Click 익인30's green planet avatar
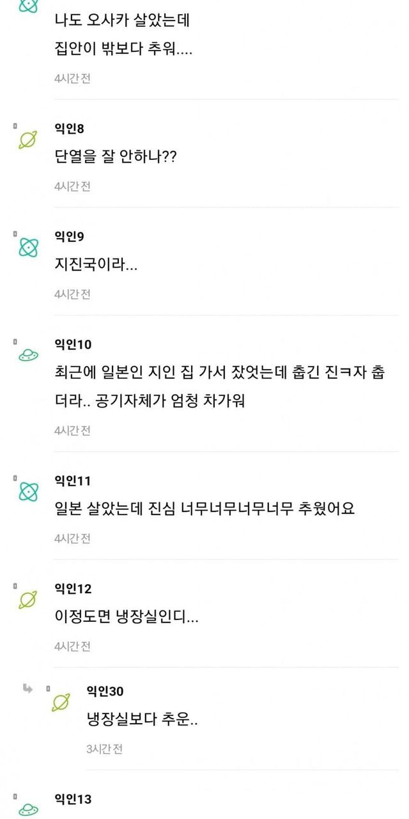The height and width of the screenshot is (819, 409). click(60, 702)
